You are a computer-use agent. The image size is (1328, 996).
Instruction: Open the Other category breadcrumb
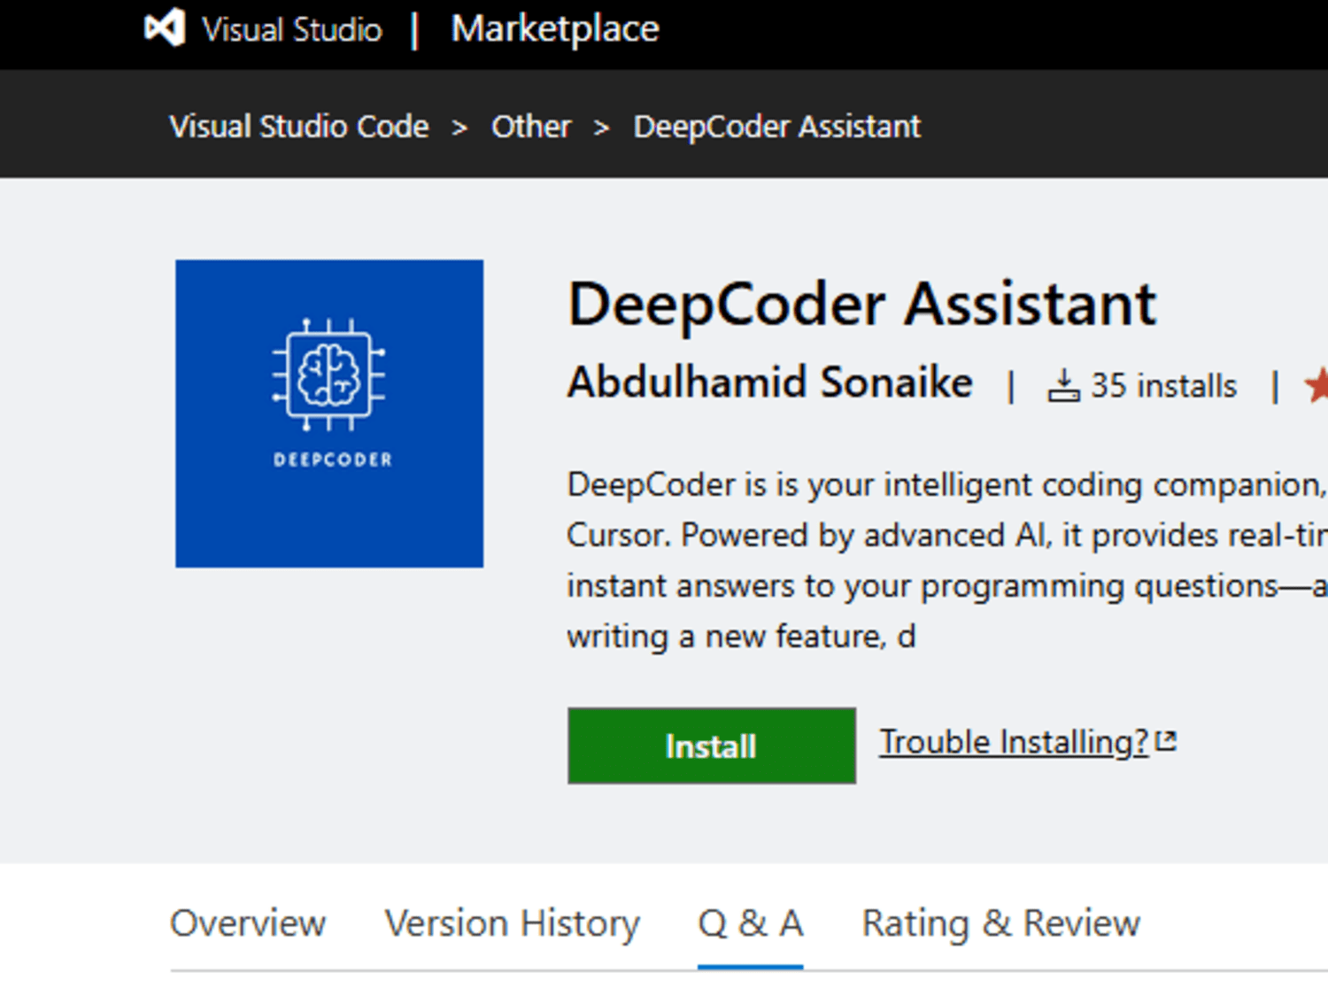click(531, 127)
